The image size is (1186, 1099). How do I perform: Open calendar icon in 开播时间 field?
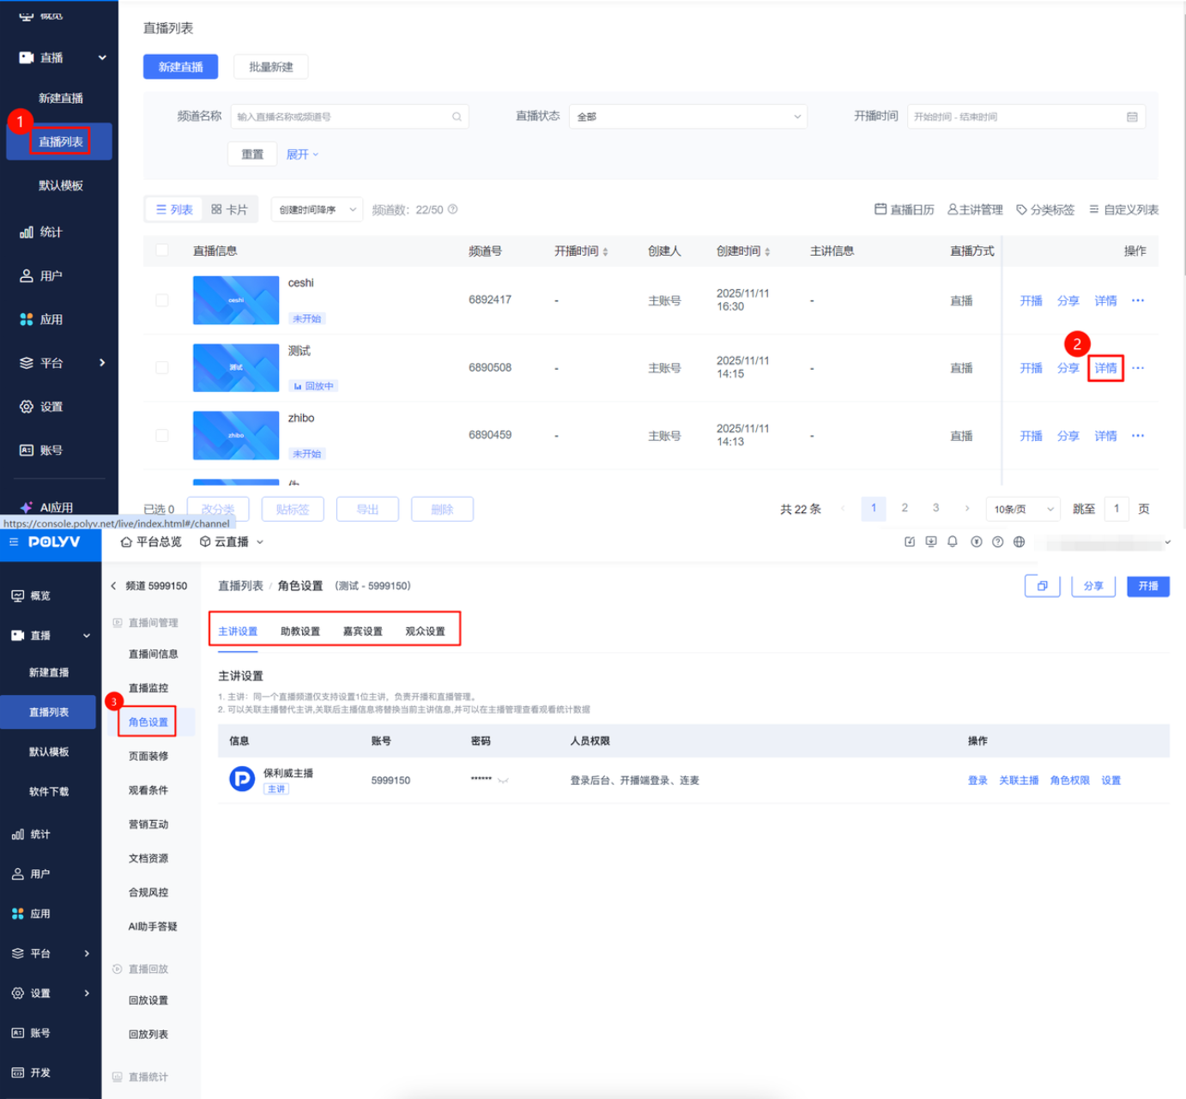pos(1132,117)
